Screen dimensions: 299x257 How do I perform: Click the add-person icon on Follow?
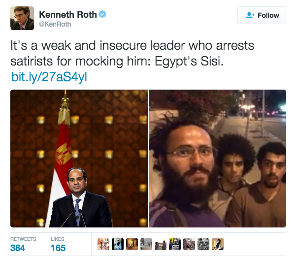(250, 15)
